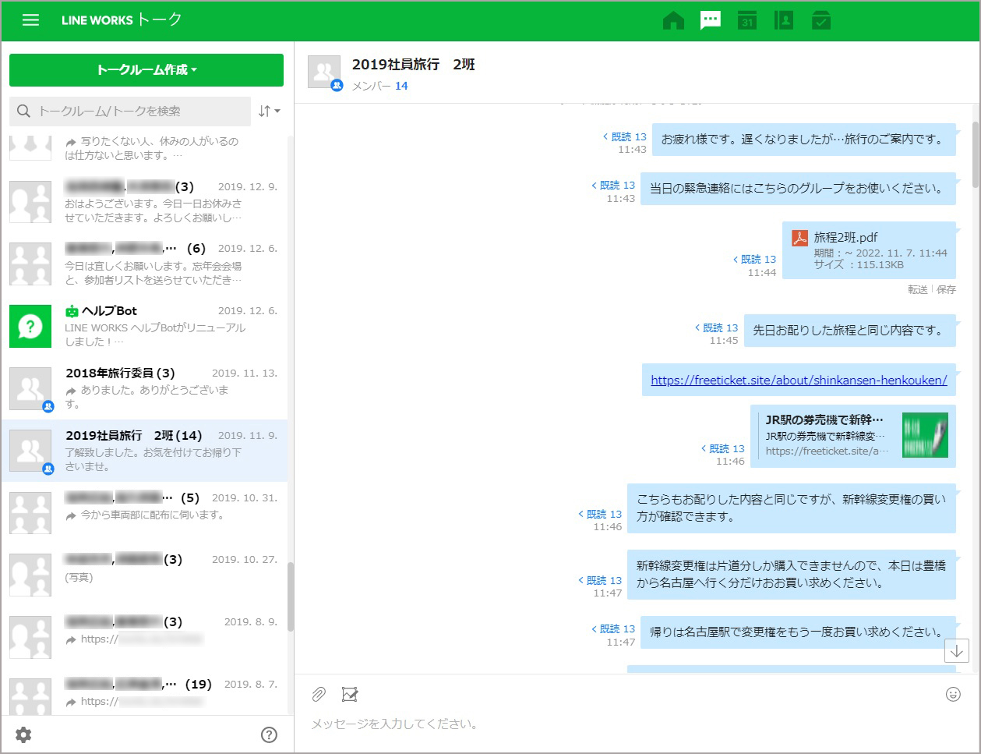981x754 pixels.
Task: Jump to latest message with down arrow
Action: click(x=956, y=650)
